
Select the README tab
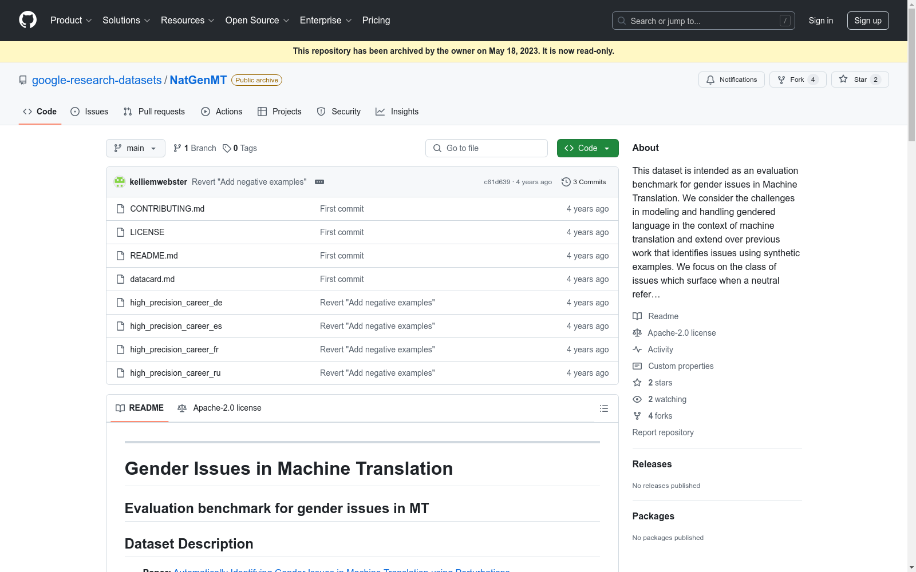pos(140,408)
